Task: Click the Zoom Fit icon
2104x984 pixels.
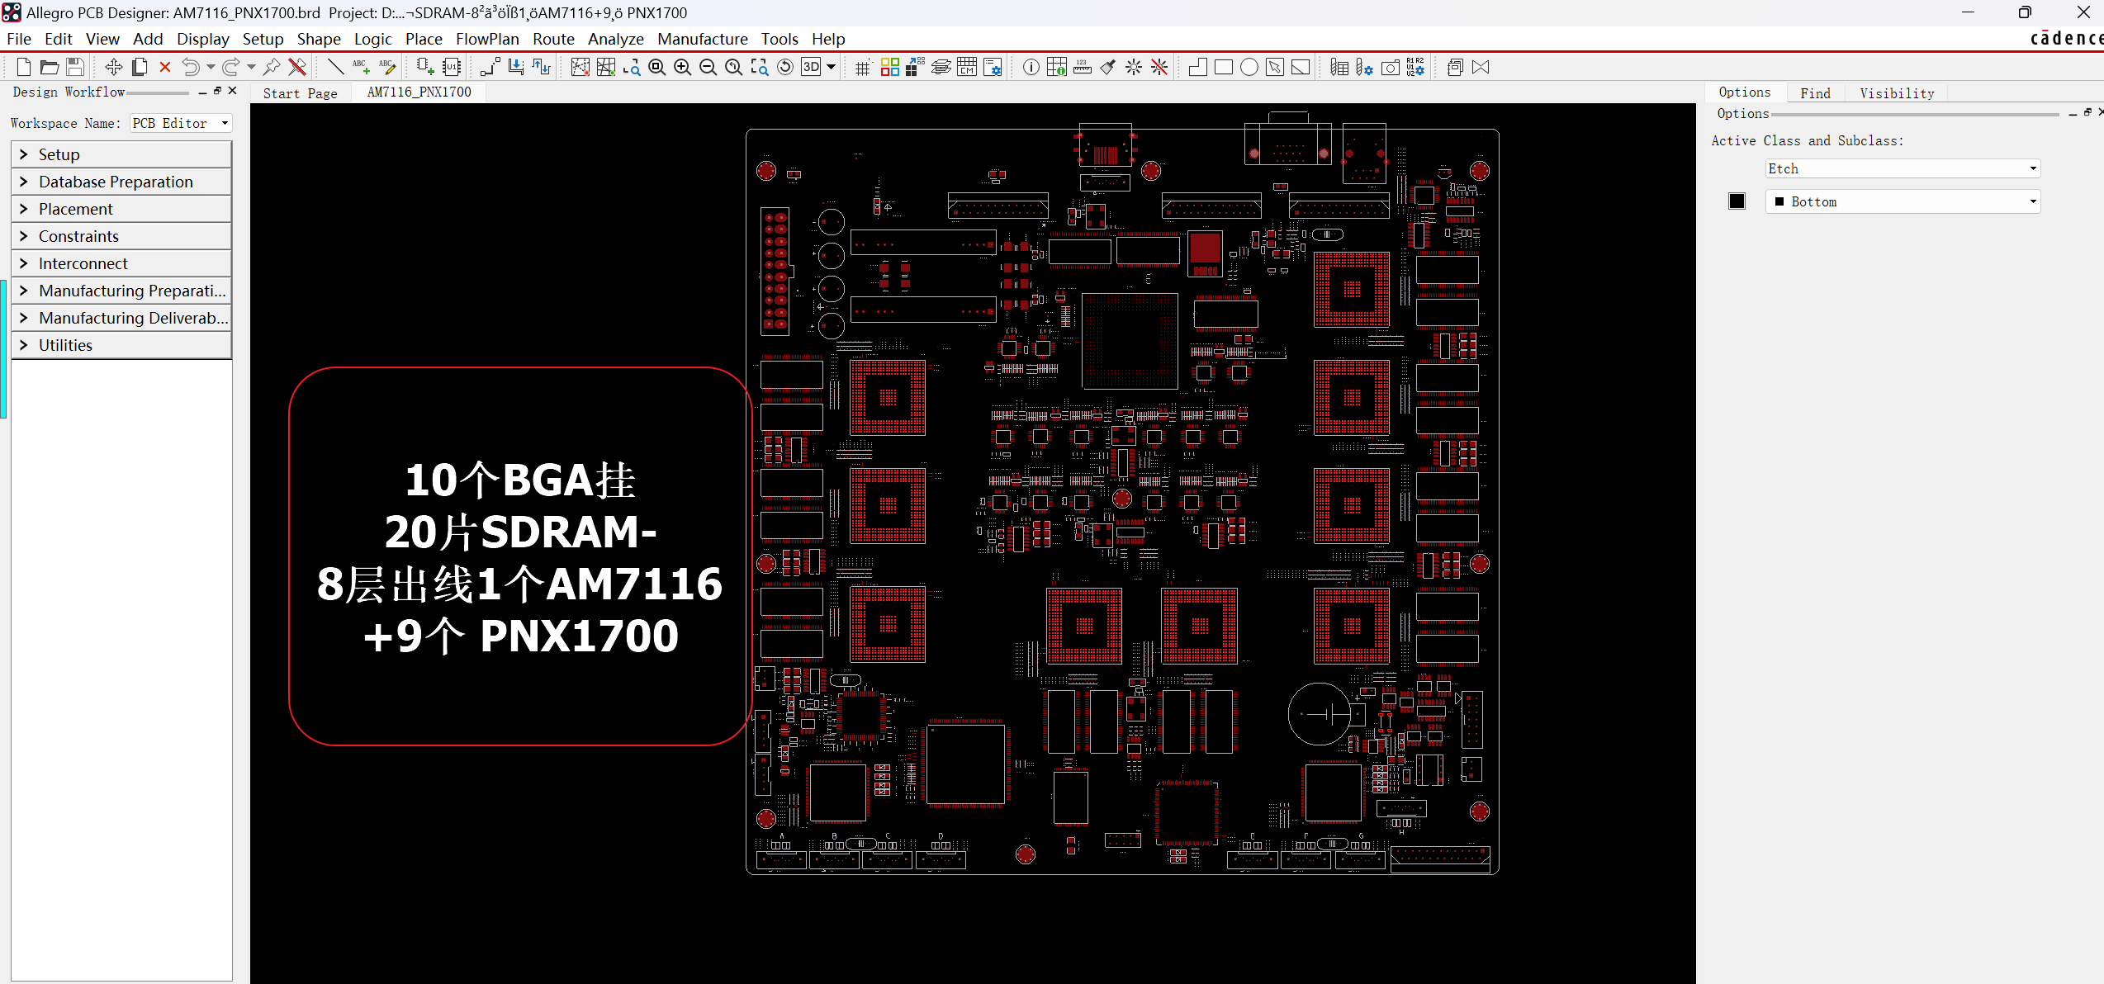Action: coord(657,67)
